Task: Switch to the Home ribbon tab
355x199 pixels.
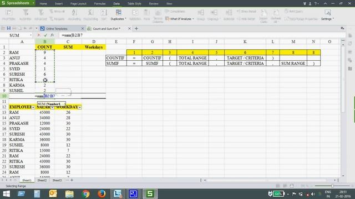Action: 43,4
